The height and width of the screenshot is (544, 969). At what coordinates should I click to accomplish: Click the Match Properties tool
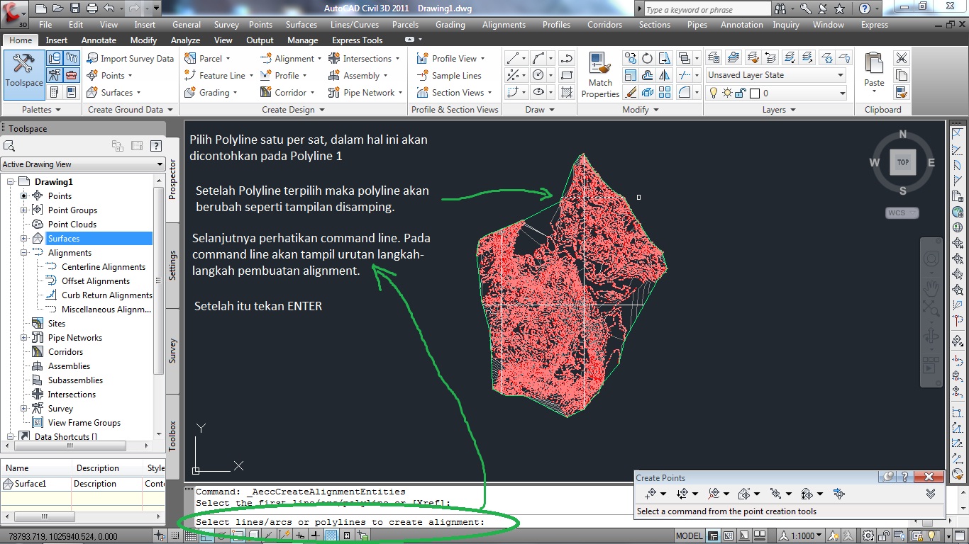click(x=600, y=75)
